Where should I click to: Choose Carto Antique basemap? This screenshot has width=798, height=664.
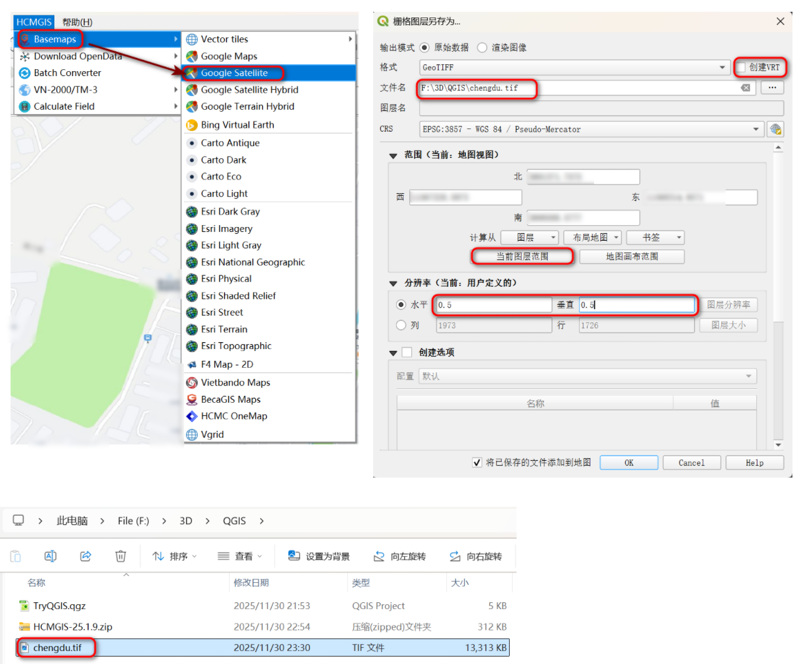(270, 143)
